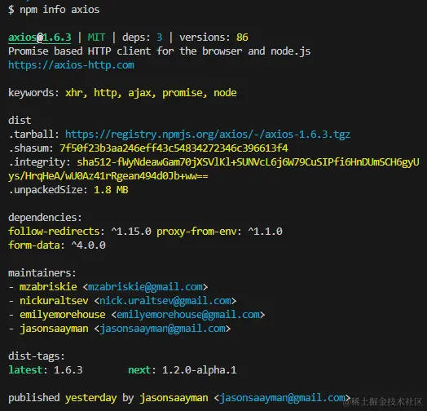Click the 'keywords:' label
427x411 pixels.
point(33,93)
